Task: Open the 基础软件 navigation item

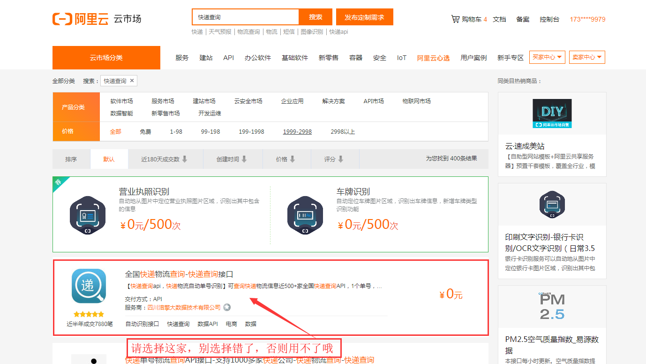Action: [x=294, y=58]
